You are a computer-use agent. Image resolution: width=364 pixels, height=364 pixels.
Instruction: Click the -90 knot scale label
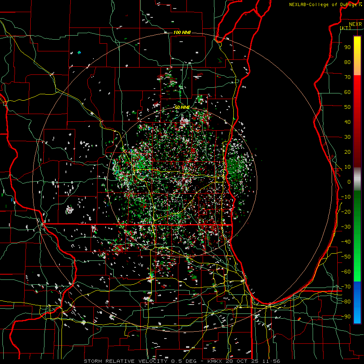tap(346, 317)
